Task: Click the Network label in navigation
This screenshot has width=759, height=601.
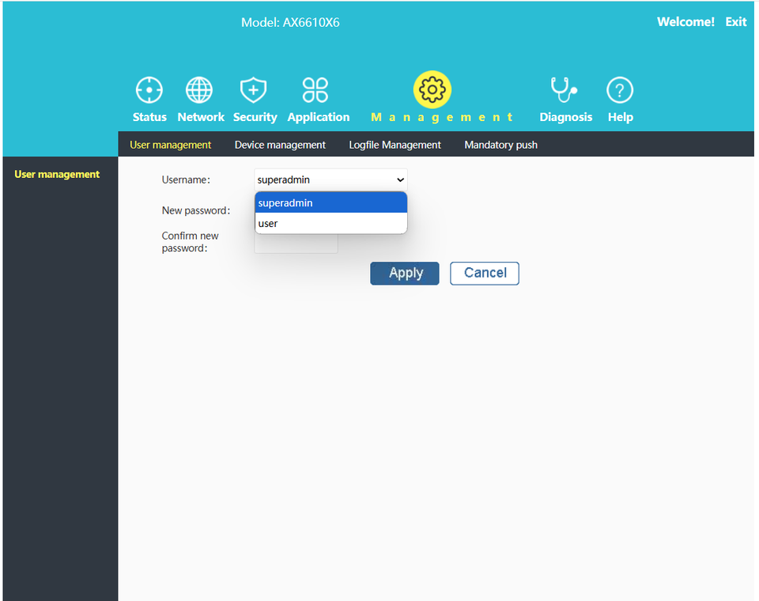Action: click(x=201, y=117)
